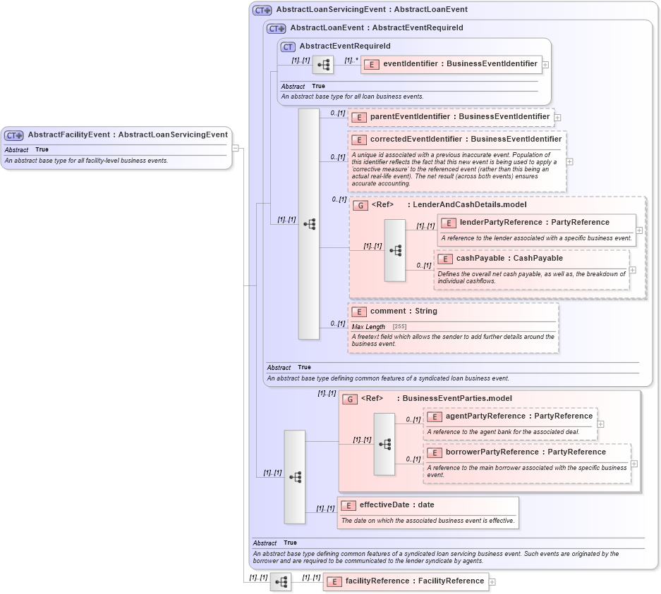Click the CT icon on AbstractEventRequireId
Screen dimensions: 661x594
[x=286, y=46]
